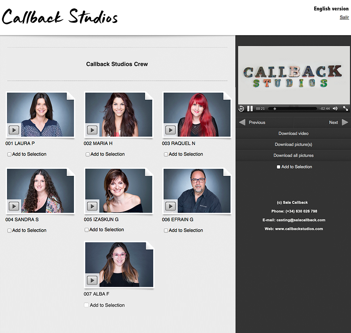Viewport: 351px width, 333px height.
Task: Play the 003 RAQUEL N video
Action: pyautogui.click(x=170, y=130)
